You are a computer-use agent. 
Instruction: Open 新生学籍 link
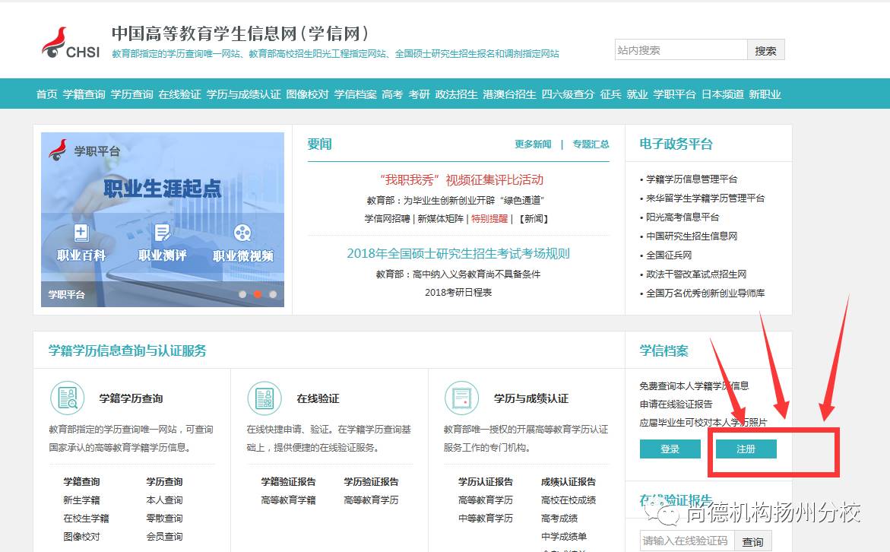tap(82, 500)
